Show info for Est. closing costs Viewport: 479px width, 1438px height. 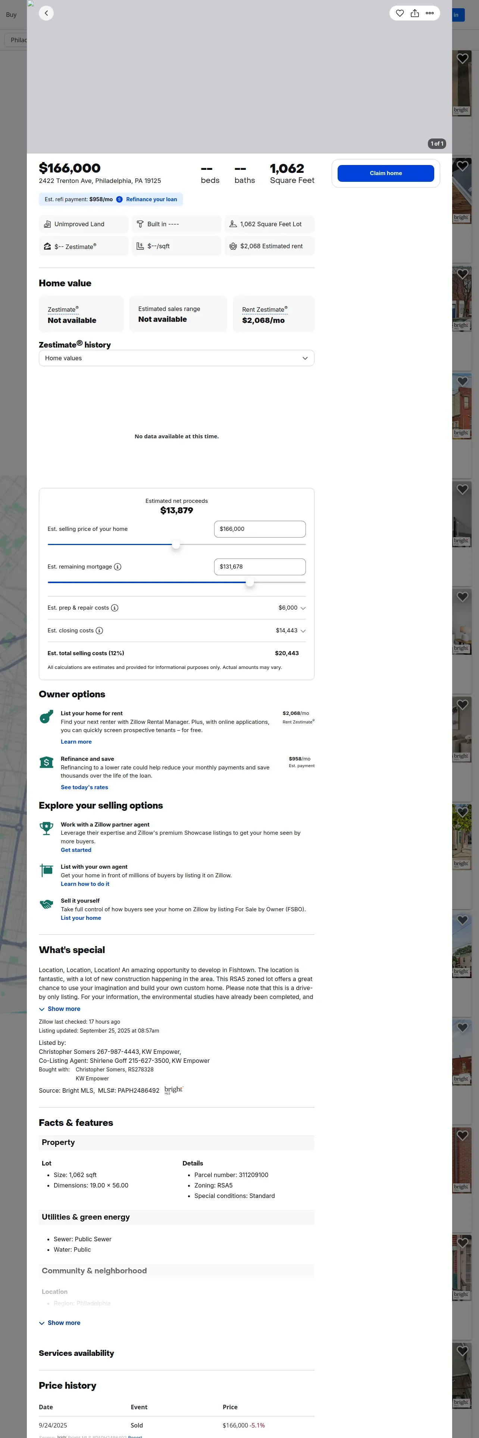pos(99,631)
